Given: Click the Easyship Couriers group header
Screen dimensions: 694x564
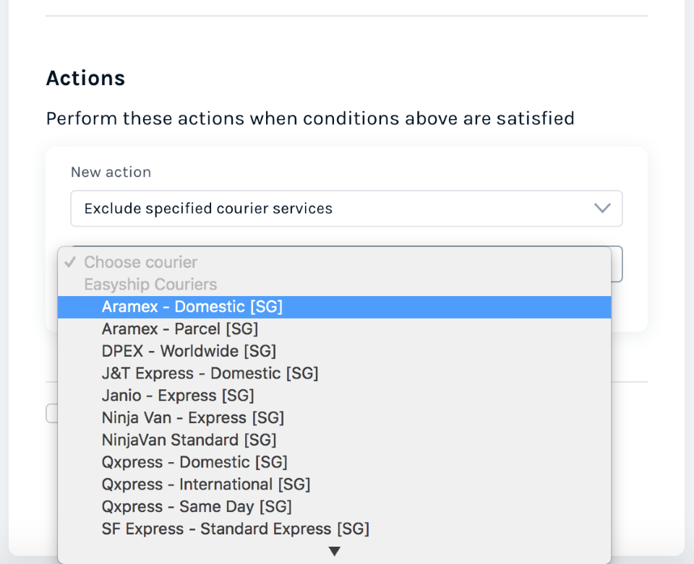Looking at the screenshot, I should click(x=150, y=285).
